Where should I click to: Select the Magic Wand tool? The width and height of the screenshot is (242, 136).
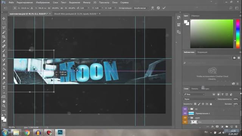point(4,32)
